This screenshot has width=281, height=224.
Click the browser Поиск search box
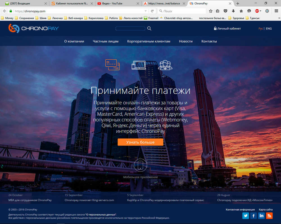182,11
